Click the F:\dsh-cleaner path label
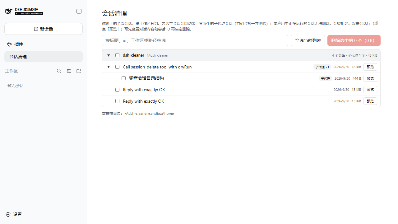Screen dimensions: 398x224 157,55
